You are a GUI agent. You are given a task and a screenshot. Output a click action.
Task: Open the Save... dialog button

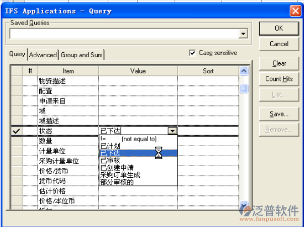tap(279, 114)
